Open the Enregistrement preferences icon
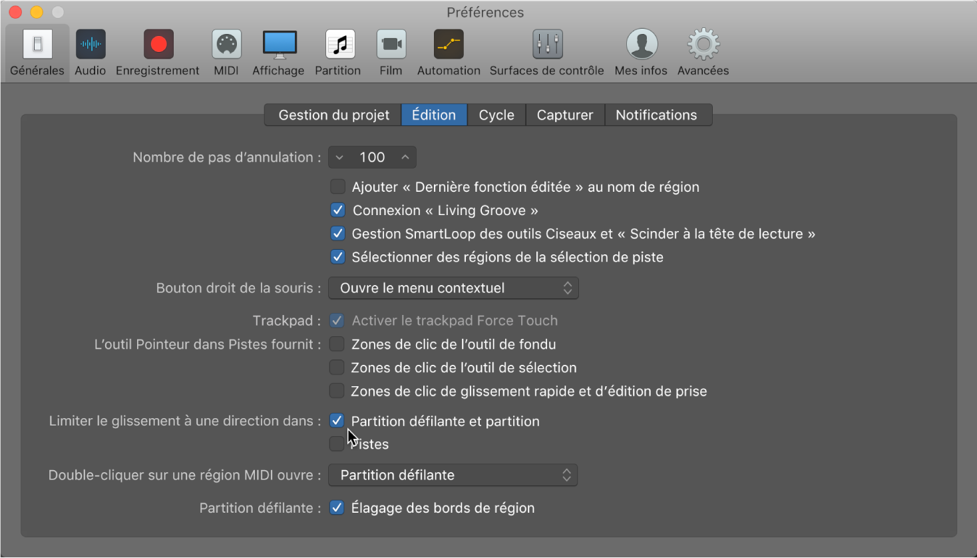The image size is (977, 558). tap(158, 45)
